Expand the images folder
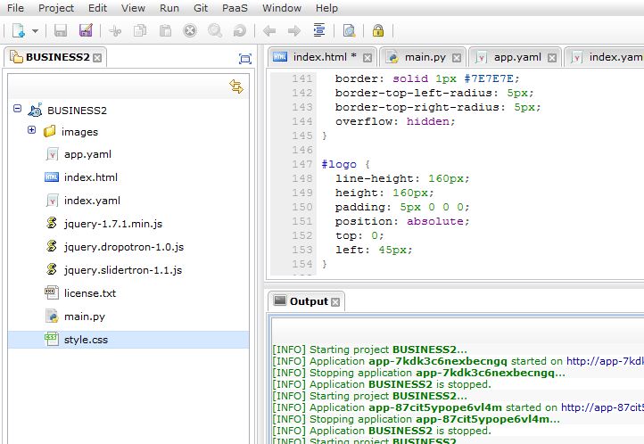 (31, 130)
